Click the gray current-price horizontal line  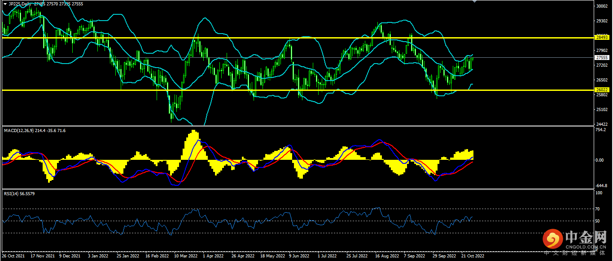(x=297, y=58)
